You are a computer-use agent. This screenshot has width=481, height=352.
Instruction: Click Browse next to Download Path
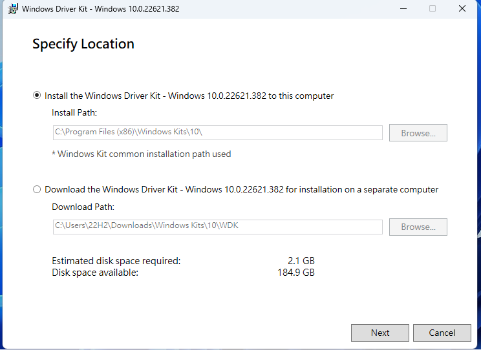[418, 227]
